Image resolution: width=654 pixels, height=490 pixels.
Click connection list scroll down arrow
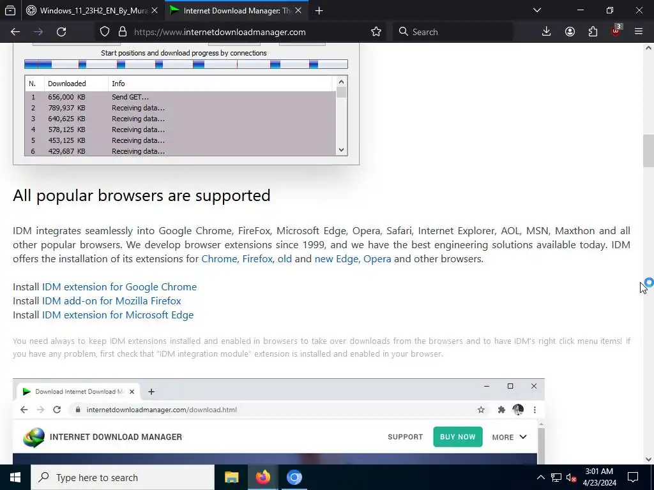coord(341,150)
